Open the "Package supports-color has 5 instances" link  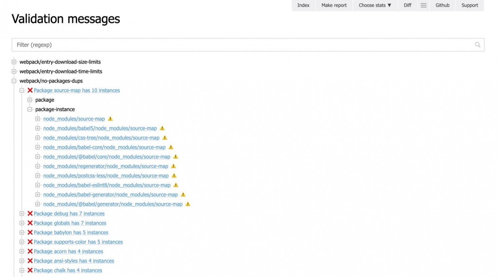pyautogui.click(x=79, y=242)
